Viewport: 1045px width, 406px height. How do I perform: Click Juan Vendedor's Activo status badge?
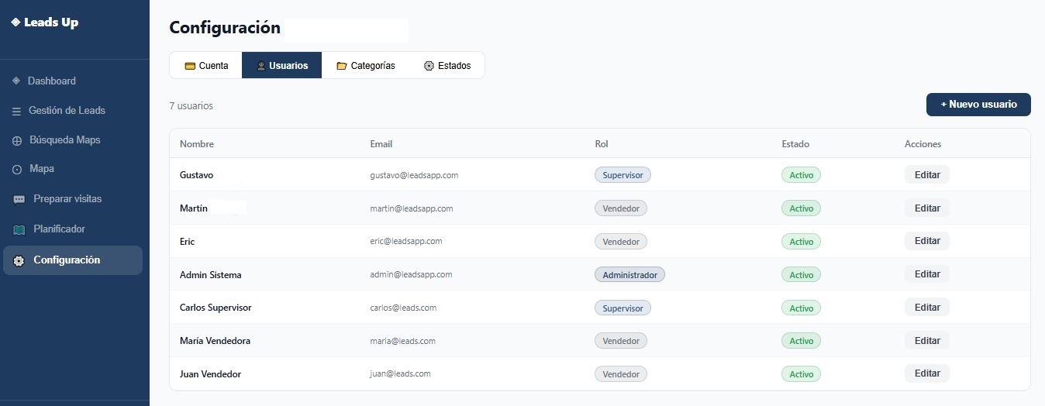tap(801, 374)
